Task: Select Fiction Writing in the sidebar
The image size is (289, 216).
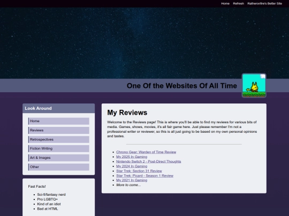Action: [59, 149]
